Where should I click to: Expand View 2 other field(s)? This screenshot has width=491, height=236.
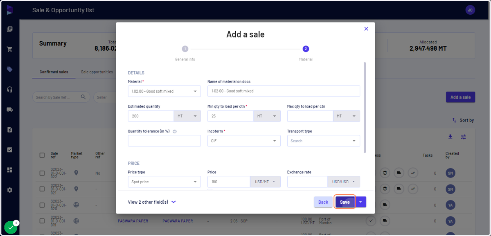pos(152,202)
